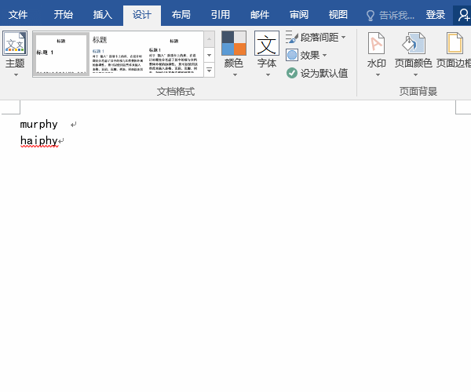Viewport: 471px width, 392px height.
Task: Switch to the 布局 tab
Action: click(181, 15)
